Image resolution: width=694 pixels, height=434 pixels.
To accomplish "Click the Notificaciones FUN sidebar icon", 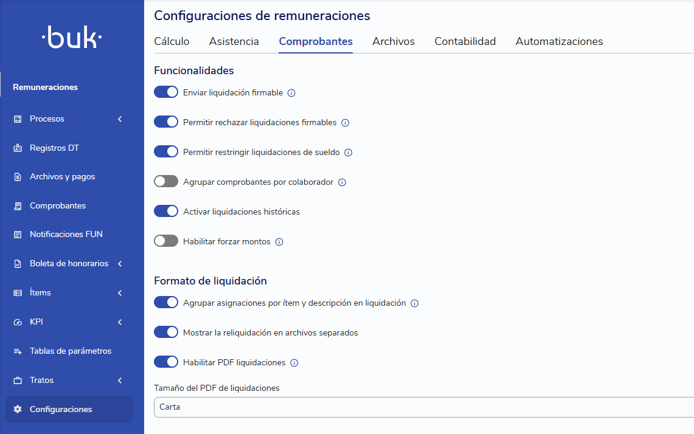I will point(18,235).
